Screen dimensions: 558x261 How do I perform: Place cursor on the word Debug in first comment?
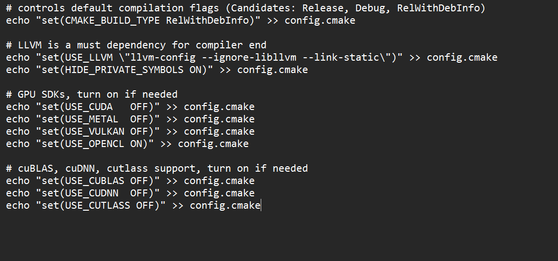point(370,8)
